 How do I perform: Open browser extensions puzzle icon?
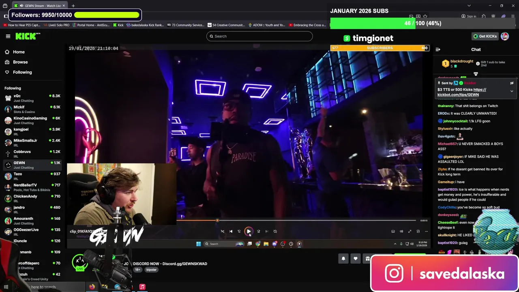click(484, 16)
